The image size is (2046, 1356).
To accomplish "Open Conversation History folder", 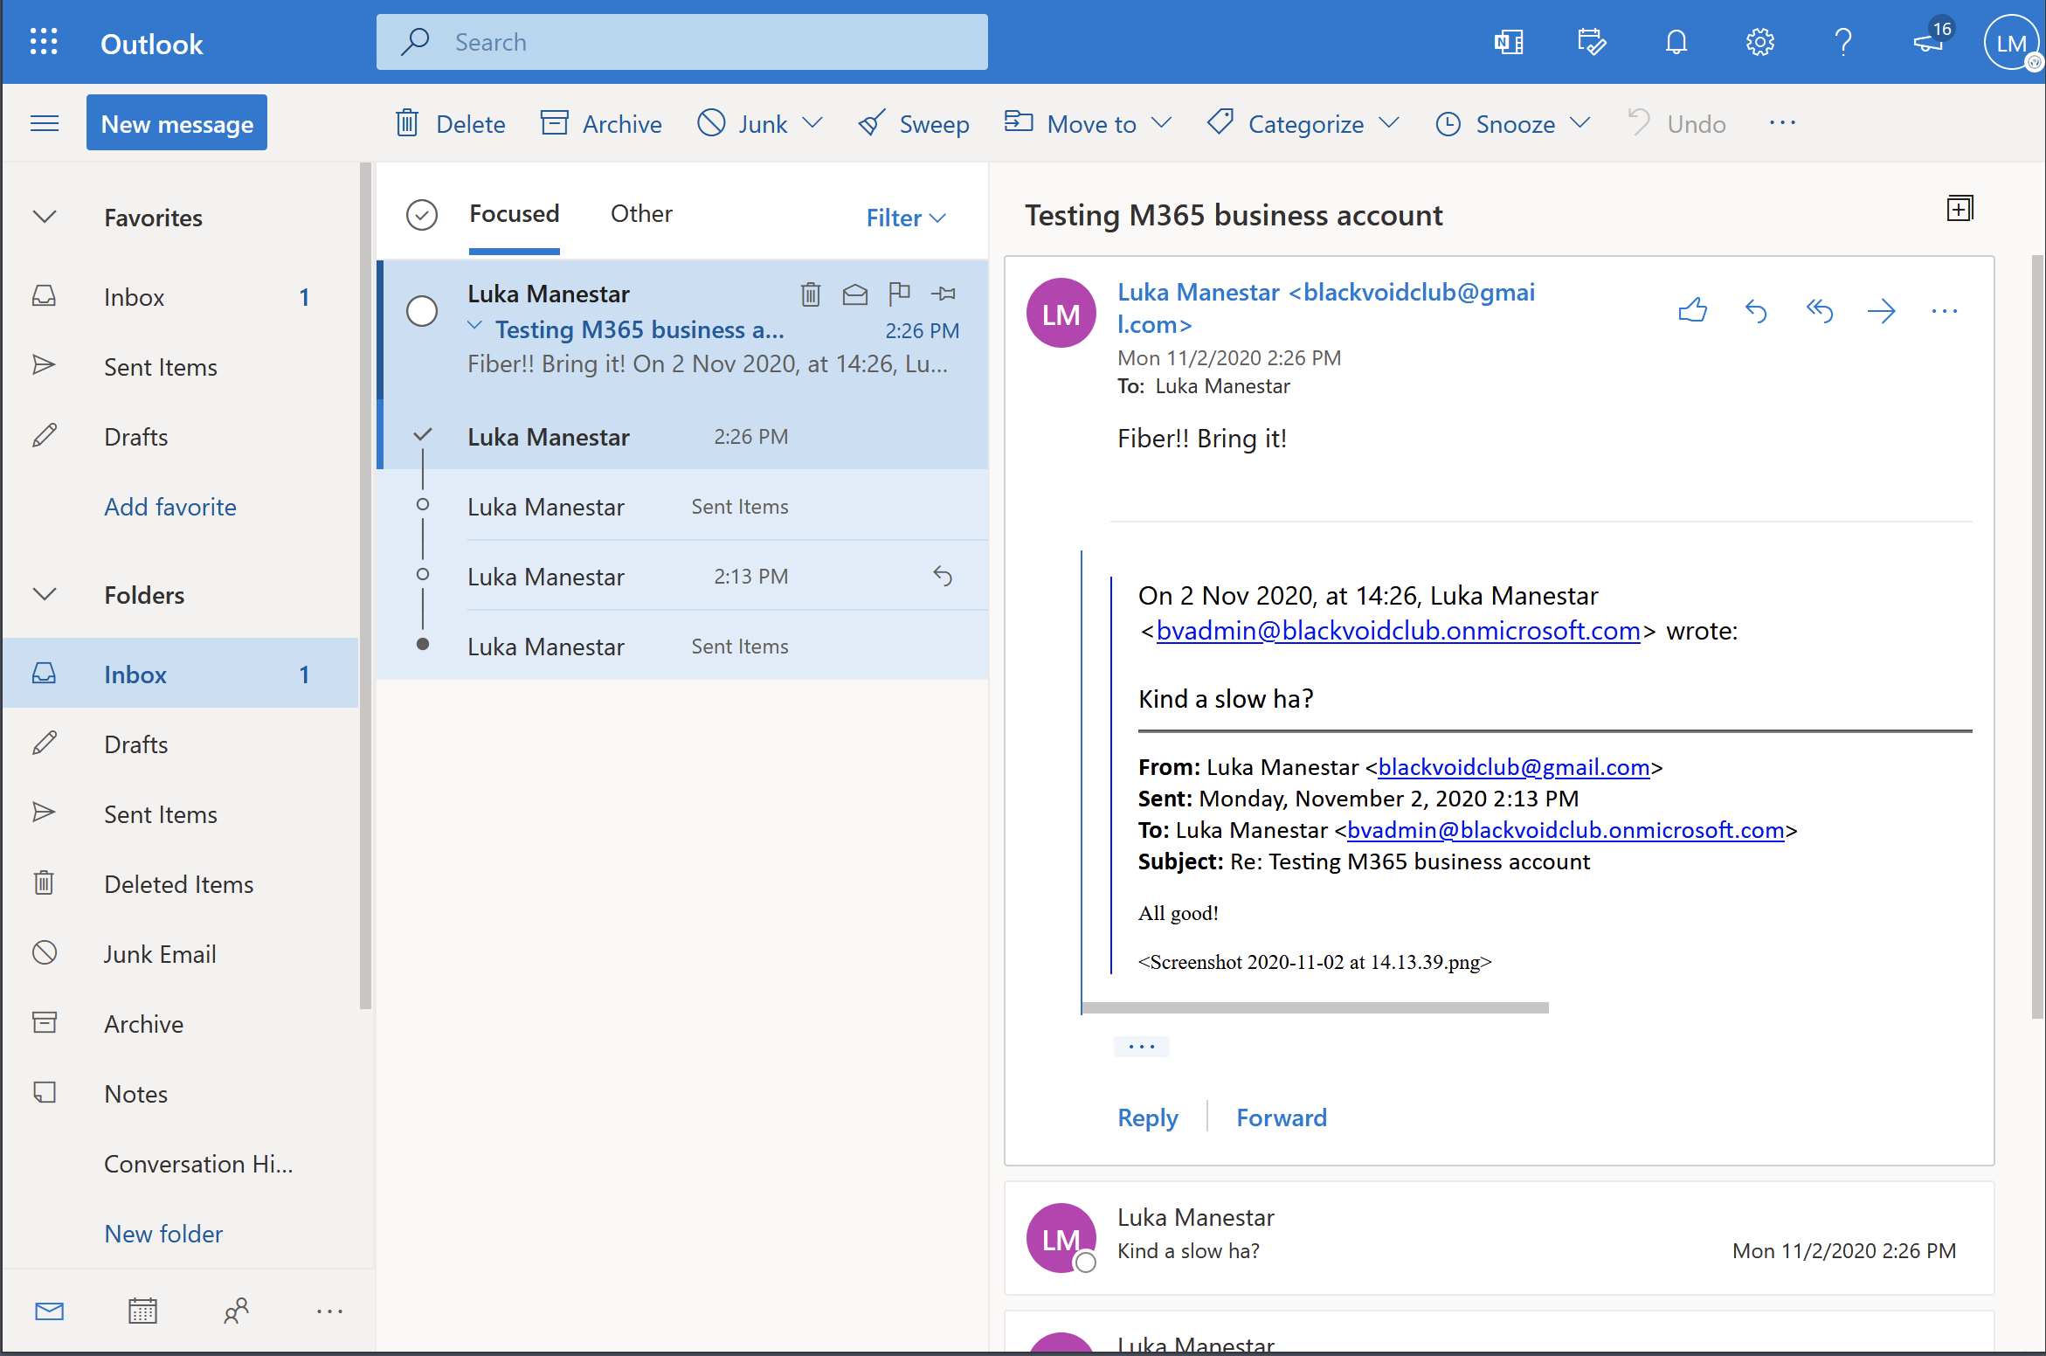I will click(180, 1164).
